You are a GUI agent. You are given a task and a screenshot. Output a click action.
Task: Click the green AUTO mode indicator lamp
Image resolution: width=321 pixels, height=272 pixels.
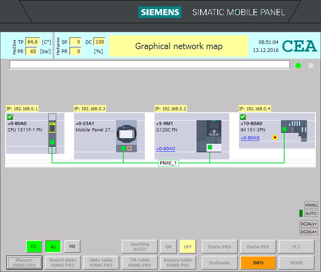click(301, 213)
